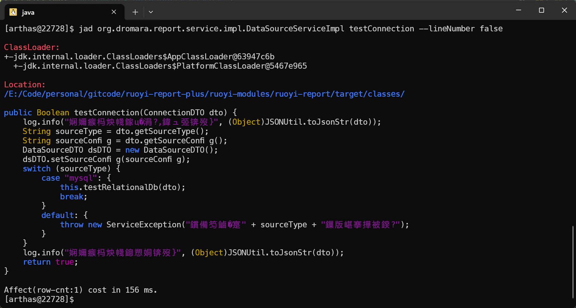Click the switch (sourceType) line
This screenshot has width=576, height=308.
tap(72, 169)
